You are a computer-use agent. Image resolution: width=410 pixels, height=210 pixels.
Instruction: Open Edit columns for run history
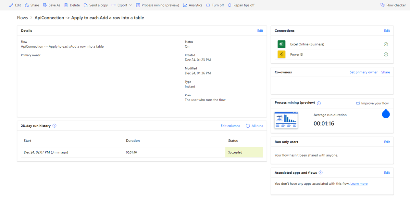(x=230, y=126)
